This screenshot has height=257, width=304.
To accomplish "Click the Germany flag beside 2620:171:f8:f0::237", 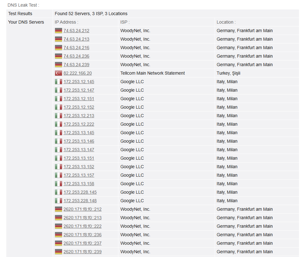I will 59,243.
